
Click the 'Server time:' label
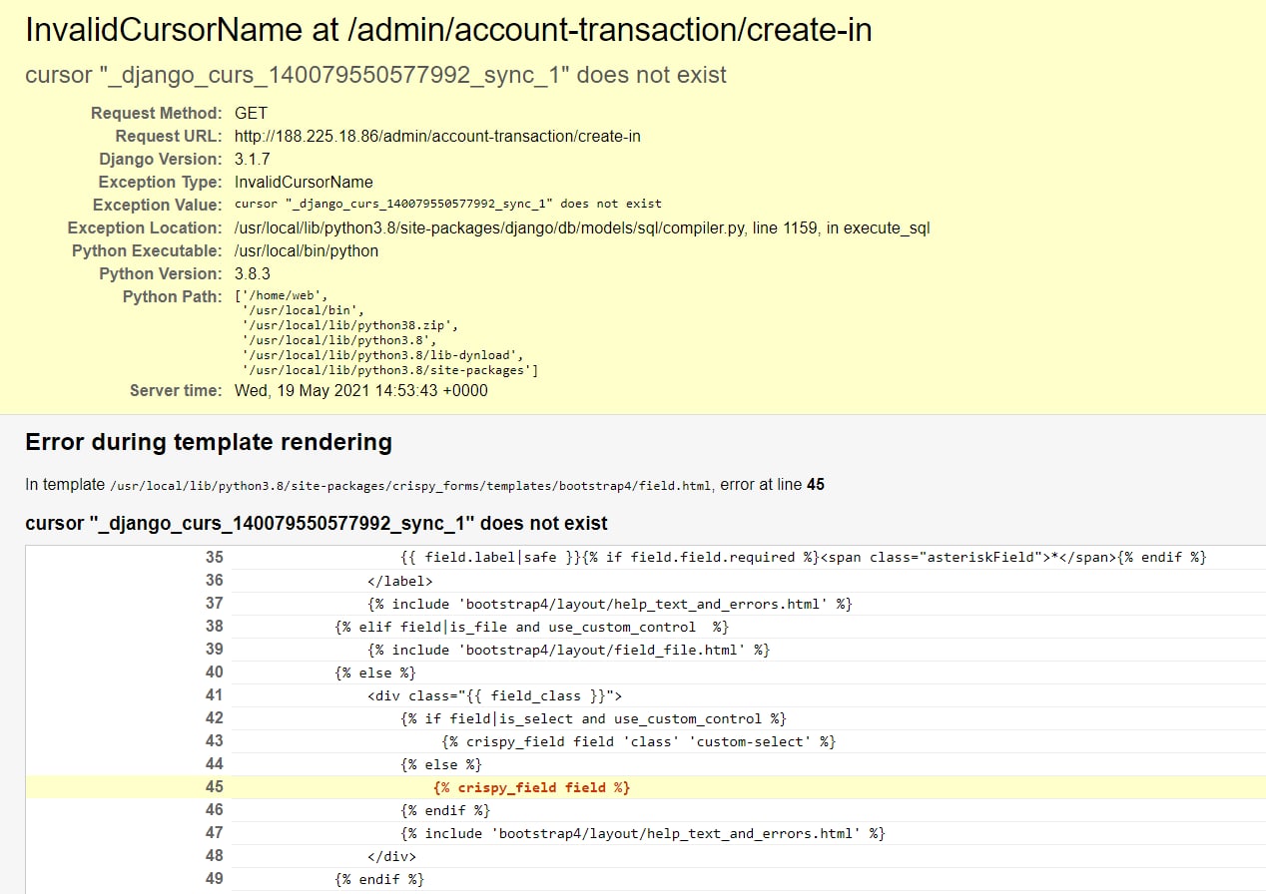176,391
